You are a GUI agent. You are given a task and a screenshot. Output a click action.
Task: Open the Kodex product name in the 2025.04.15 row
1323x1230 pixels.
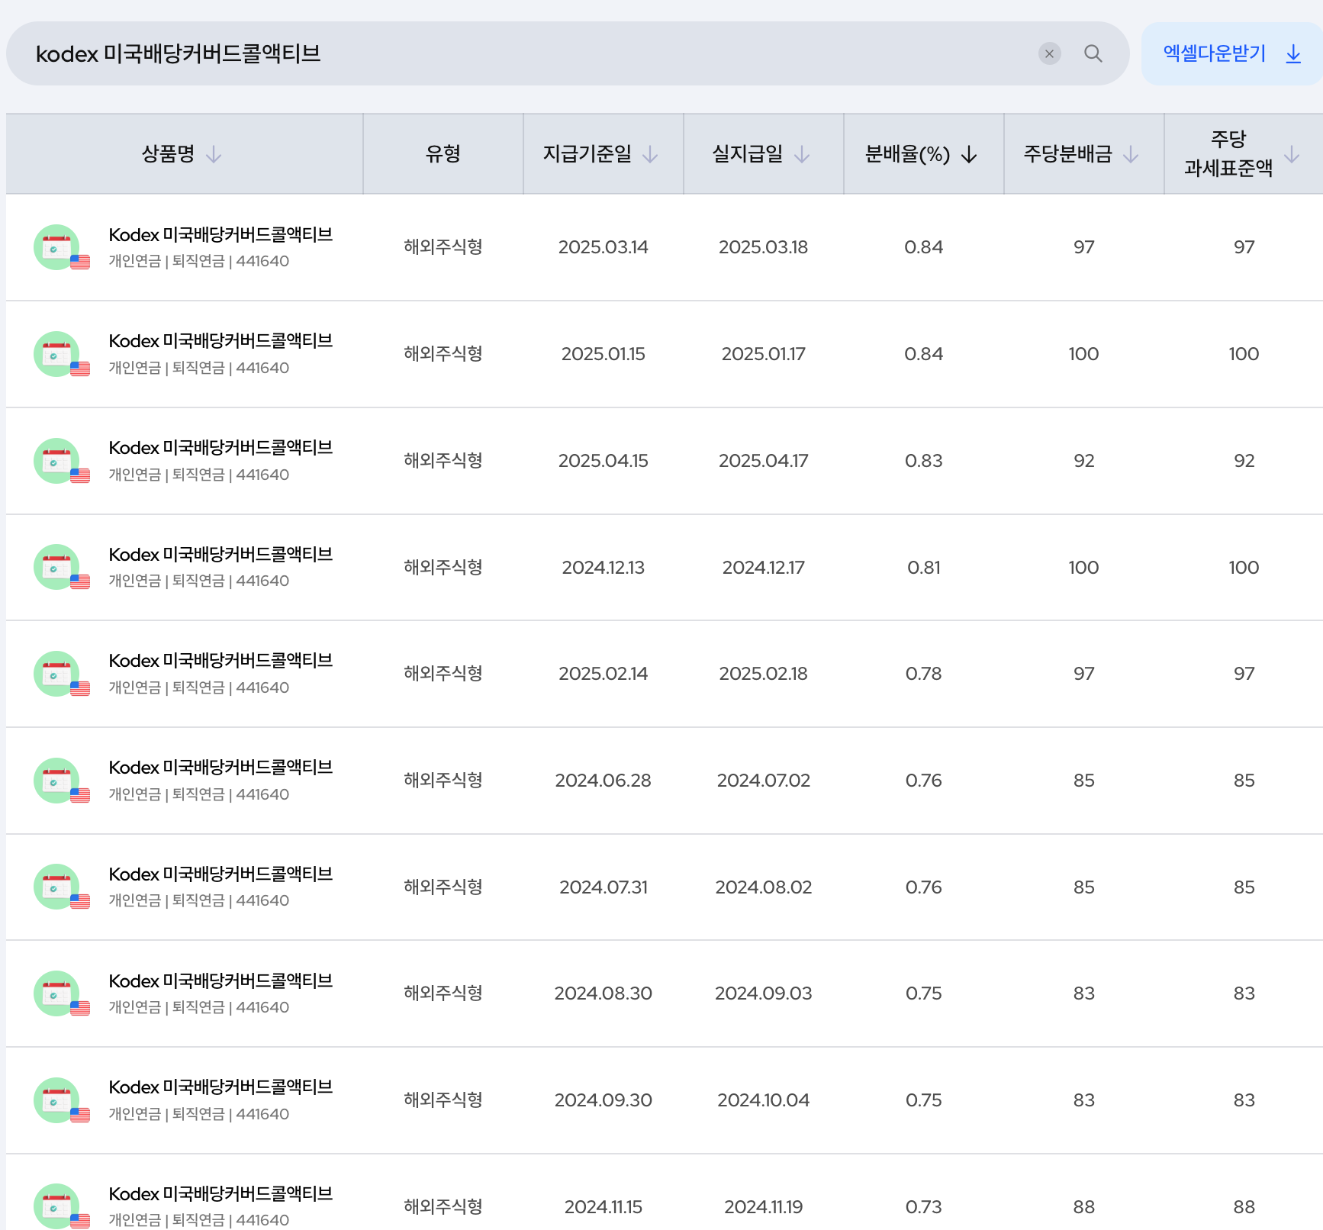220,448
